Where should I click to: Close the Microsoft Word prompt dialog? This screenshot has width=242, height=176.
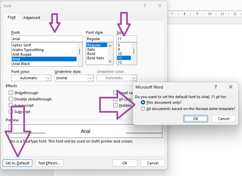point(231,87)
